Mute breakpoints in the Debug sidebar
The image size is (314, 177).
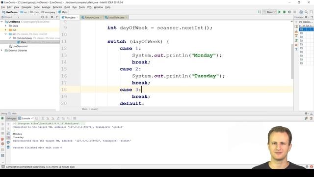pos(2,144)
